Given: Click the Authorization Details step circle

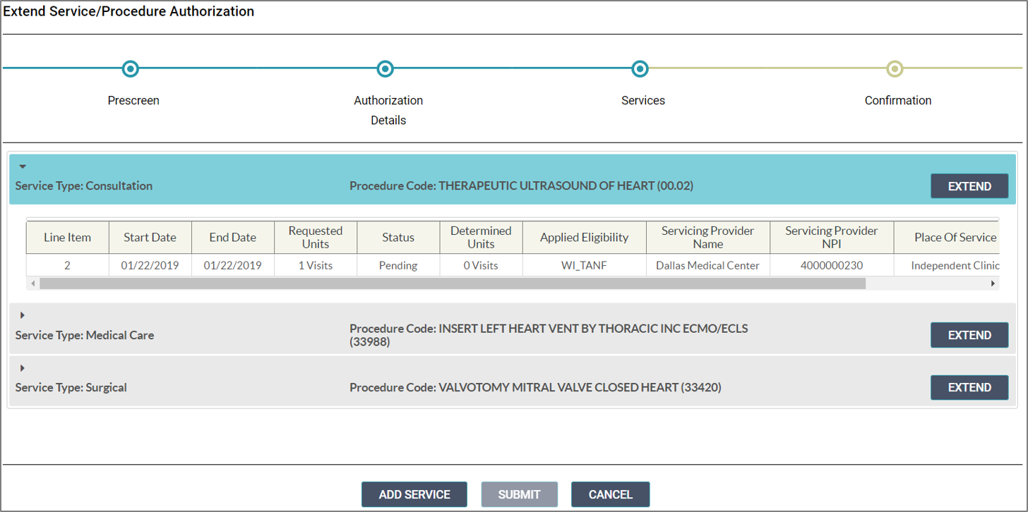Looking at the screenshot, I should point(385,68).
